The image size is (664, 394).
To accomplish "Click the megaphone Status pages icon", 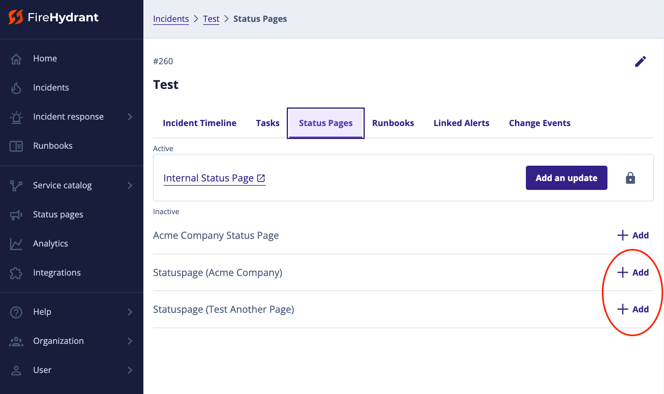I will [16, 215].
